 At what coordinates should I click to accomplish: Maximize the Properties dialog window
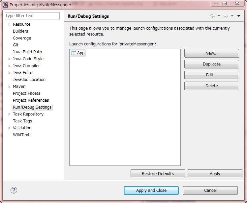coord(225,4)
